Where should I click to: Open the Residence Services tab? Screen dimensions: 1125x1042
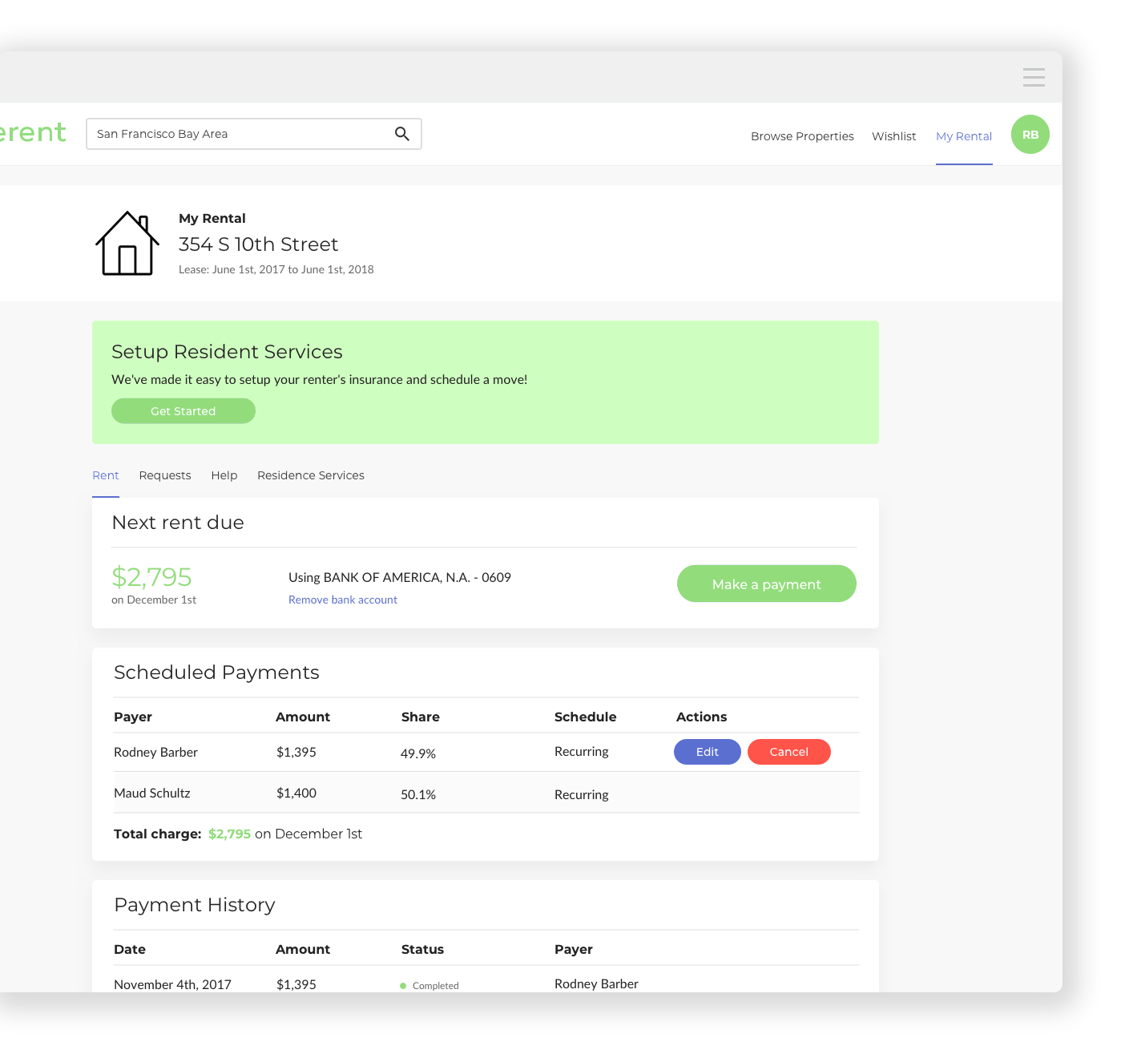point(311,475)
